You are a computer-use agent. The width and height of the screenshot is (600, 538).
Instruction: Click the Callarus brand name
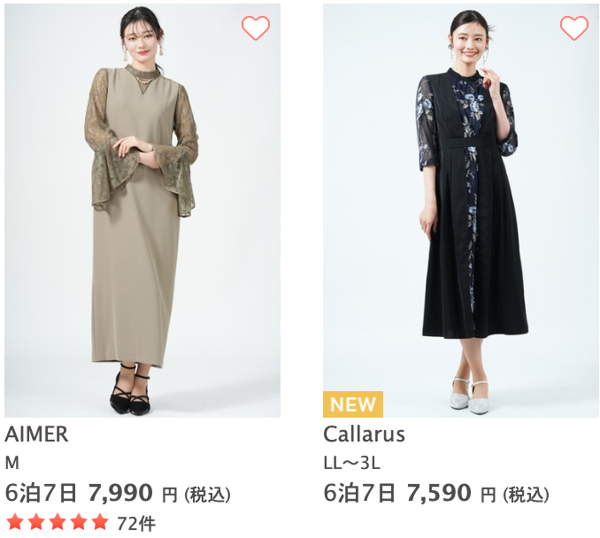tap(364, 434)
